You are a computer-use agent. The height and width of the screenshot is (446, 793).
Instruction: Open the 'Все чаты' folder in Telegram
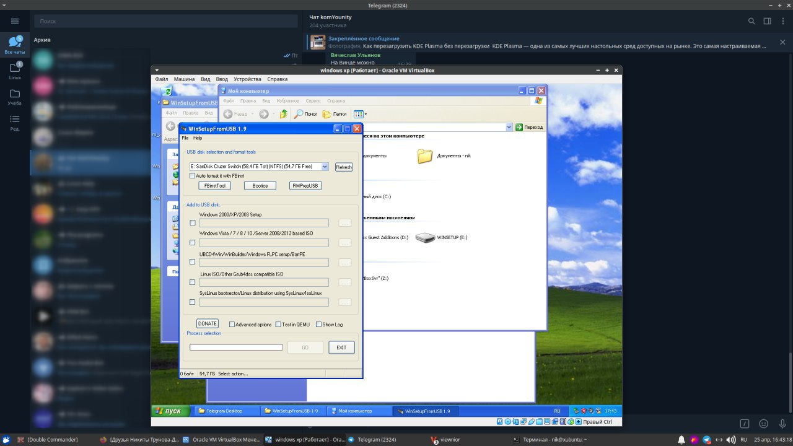[x=15, y=45]
